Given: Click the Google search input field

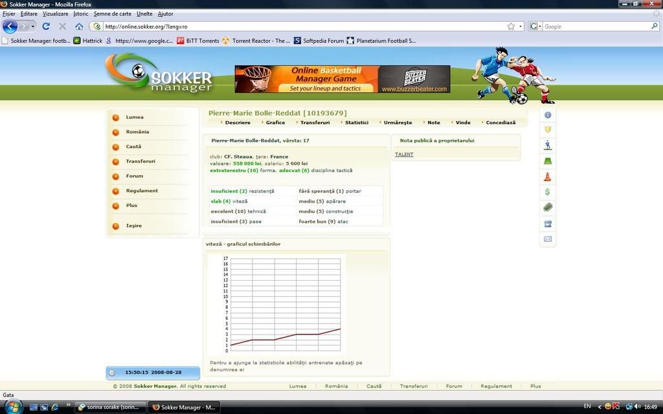Looking at the screenshot, I should 596,27.
